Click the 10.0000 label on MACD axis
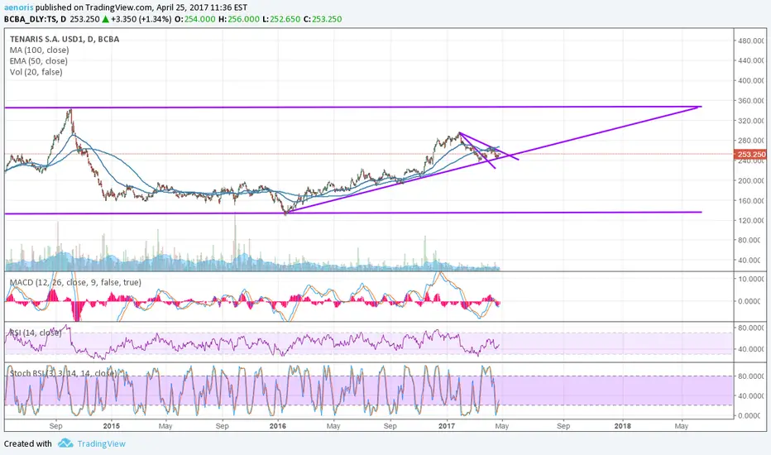The image size is (771, 455). [x=751, y=279]
